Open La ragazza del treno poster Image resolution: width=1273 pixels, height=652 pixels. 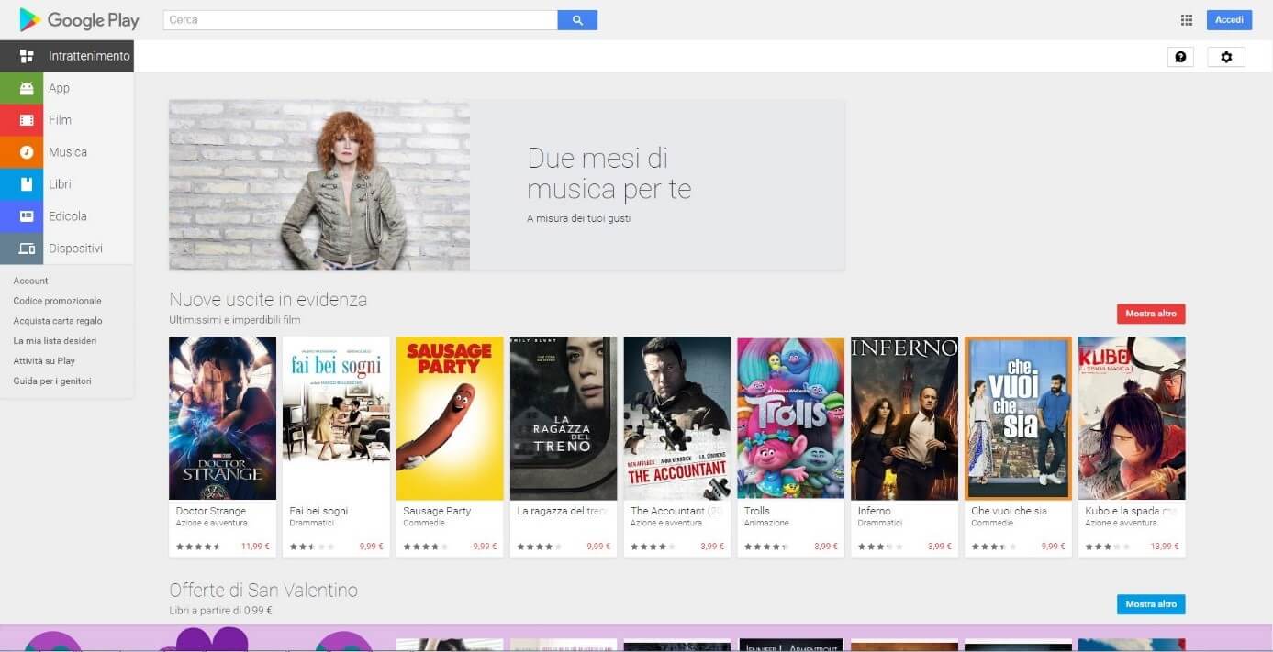click(564, 418)
